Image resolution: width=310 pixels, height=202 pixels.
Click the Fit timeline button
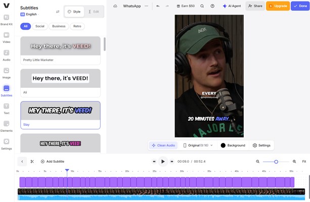(x=304, y=162)
